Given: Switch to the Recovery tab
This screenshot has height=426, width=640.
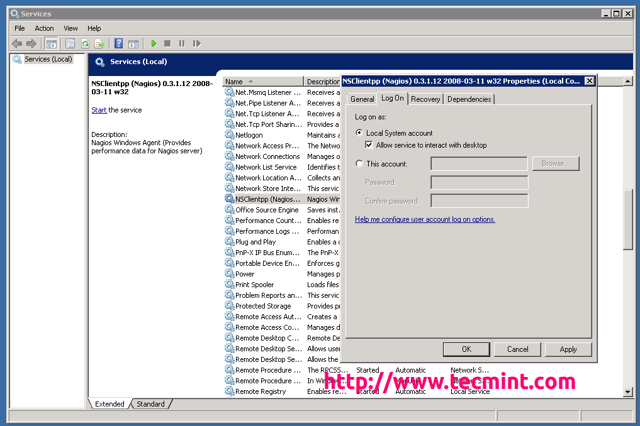Looking at the screenshot, I should coord(425,99).
